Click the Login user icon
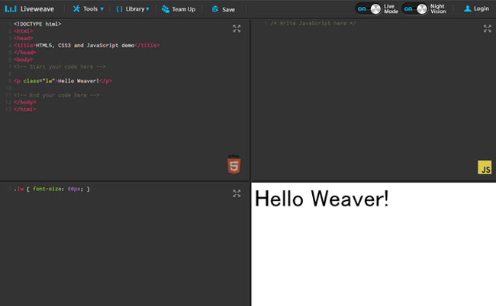Image resolution: width=496 pixels, height=306 pixels. pos(467,9)
